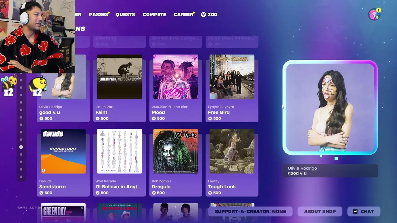Click the V-Bucks icon beside 200 balance
397x223 pixels.
pos(203,15)
